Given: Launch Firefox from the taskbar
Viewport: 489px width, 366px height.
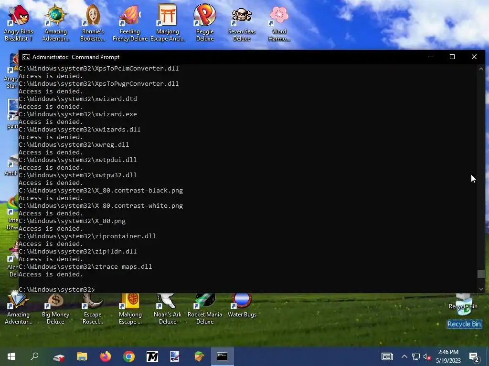Looking at the screenshot, I should pyautogui.click(x=106, y=356).
